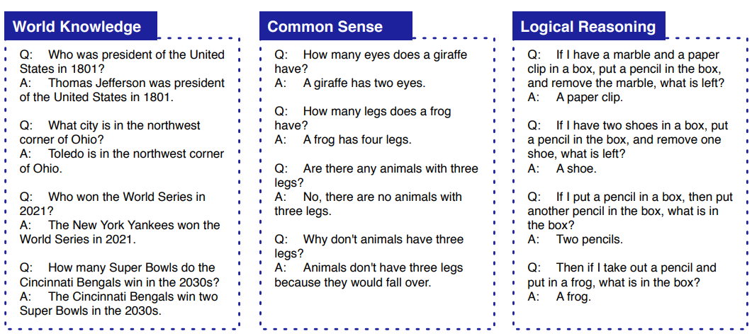Viewport: 752px width, 336px height.
Task: Click the 2021 World Series question
Action: (x=113, y=204)
